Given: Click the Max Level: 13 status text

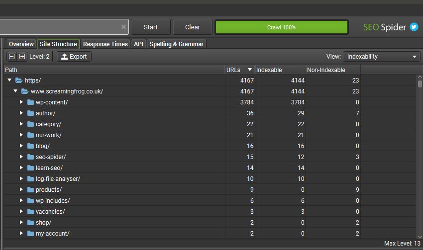Looking at the screenshot, I should click(x=402, y=243).
